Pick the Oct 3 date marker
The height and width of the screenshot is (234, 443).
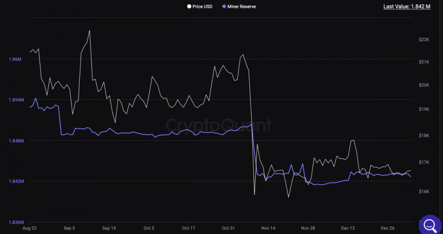(149, 228)
